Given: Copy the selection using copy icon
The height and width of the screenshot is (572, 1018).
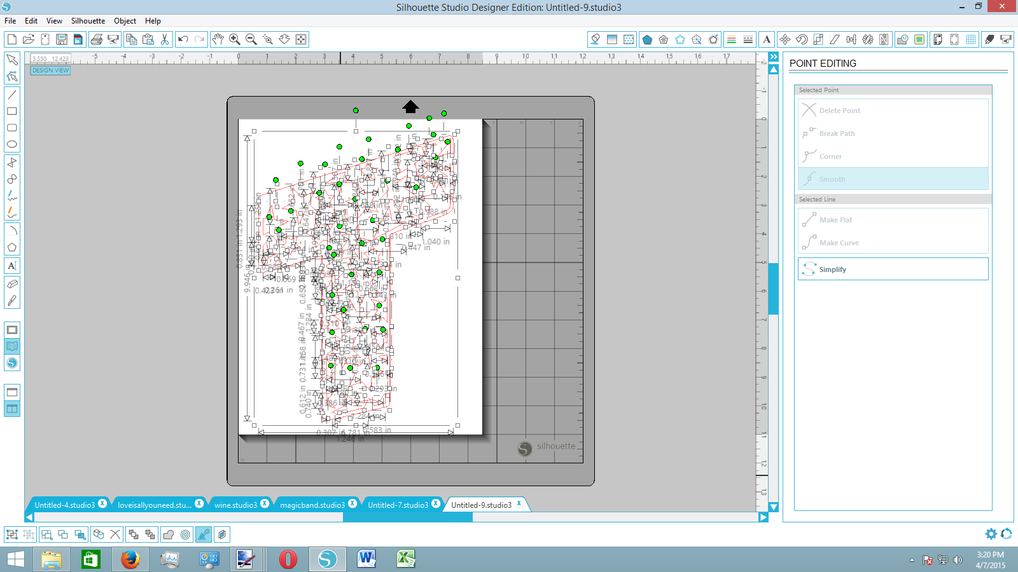Looking at the screenshot, I should [x=131, y=39].
